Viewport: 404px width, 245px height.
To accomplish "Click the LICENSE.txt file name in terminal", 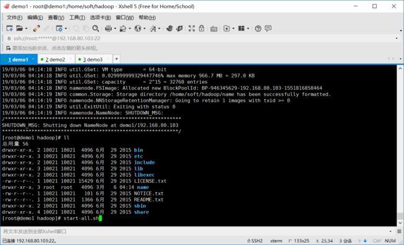I will [150, 181].
